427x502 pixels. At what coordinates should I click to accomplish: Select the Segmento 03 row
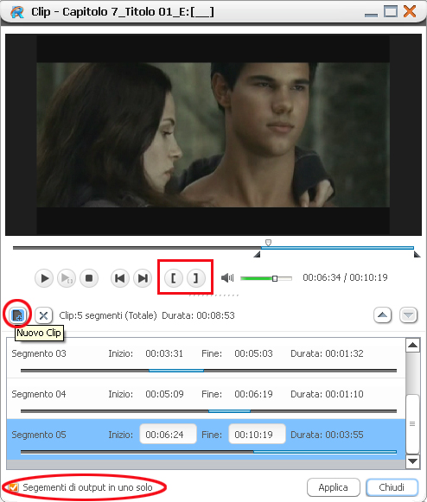tap(206, 358)
